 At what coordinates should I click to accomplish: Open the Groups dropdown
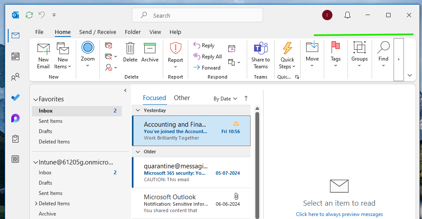[x=359, y=54]
